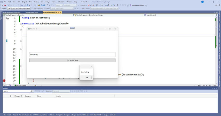Open the Lifecycle Events control
Image resolution: width=221 pixels, height=116 pixels.
[37, 8]
